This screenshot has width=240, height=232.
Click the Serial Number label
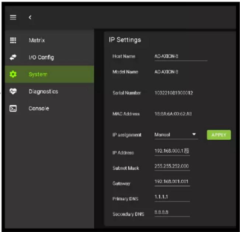point(127,93)
